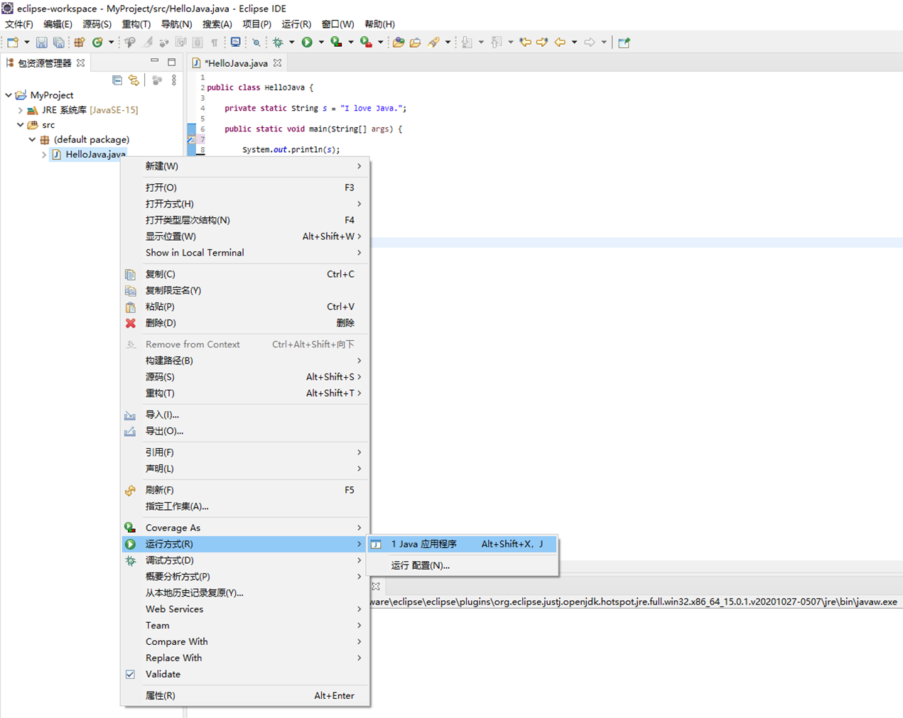Expand the HelloJava.java tree node
Viewport: 903px width, 718px height.
(x=44, y=154)
